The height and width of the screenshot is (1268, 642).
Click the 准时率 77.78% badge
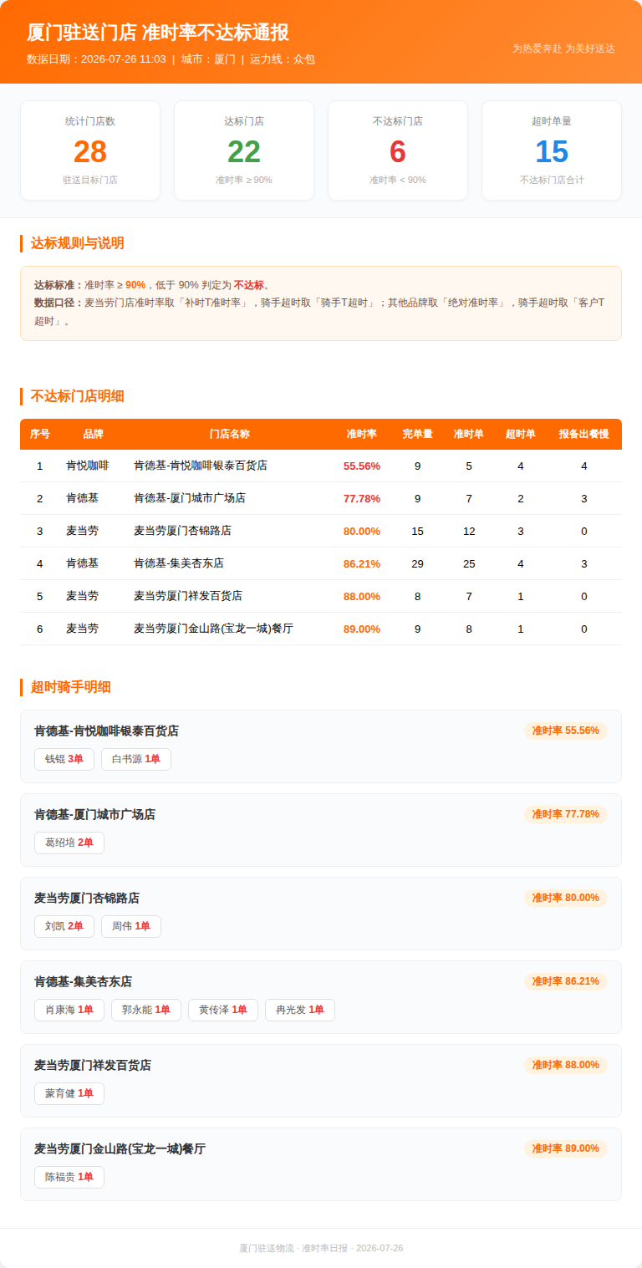[566, 814]
